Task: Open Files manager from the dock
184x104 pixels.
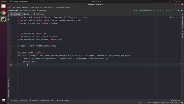Action: point(3,6)
